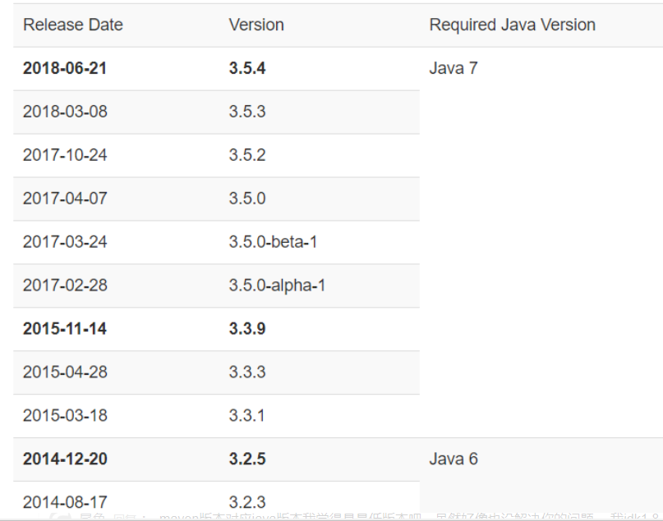This screenshot has width=663, height=521.
Task: Click the 2015-03-18 date cell
Action: 65,416
